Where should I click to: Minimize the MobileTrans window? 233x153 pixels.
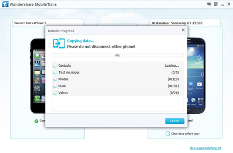pos(222,5)
